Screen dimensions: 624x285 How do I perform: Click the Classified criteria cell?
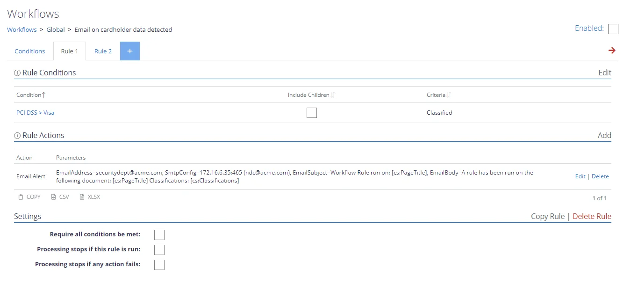tap(439, 113)
